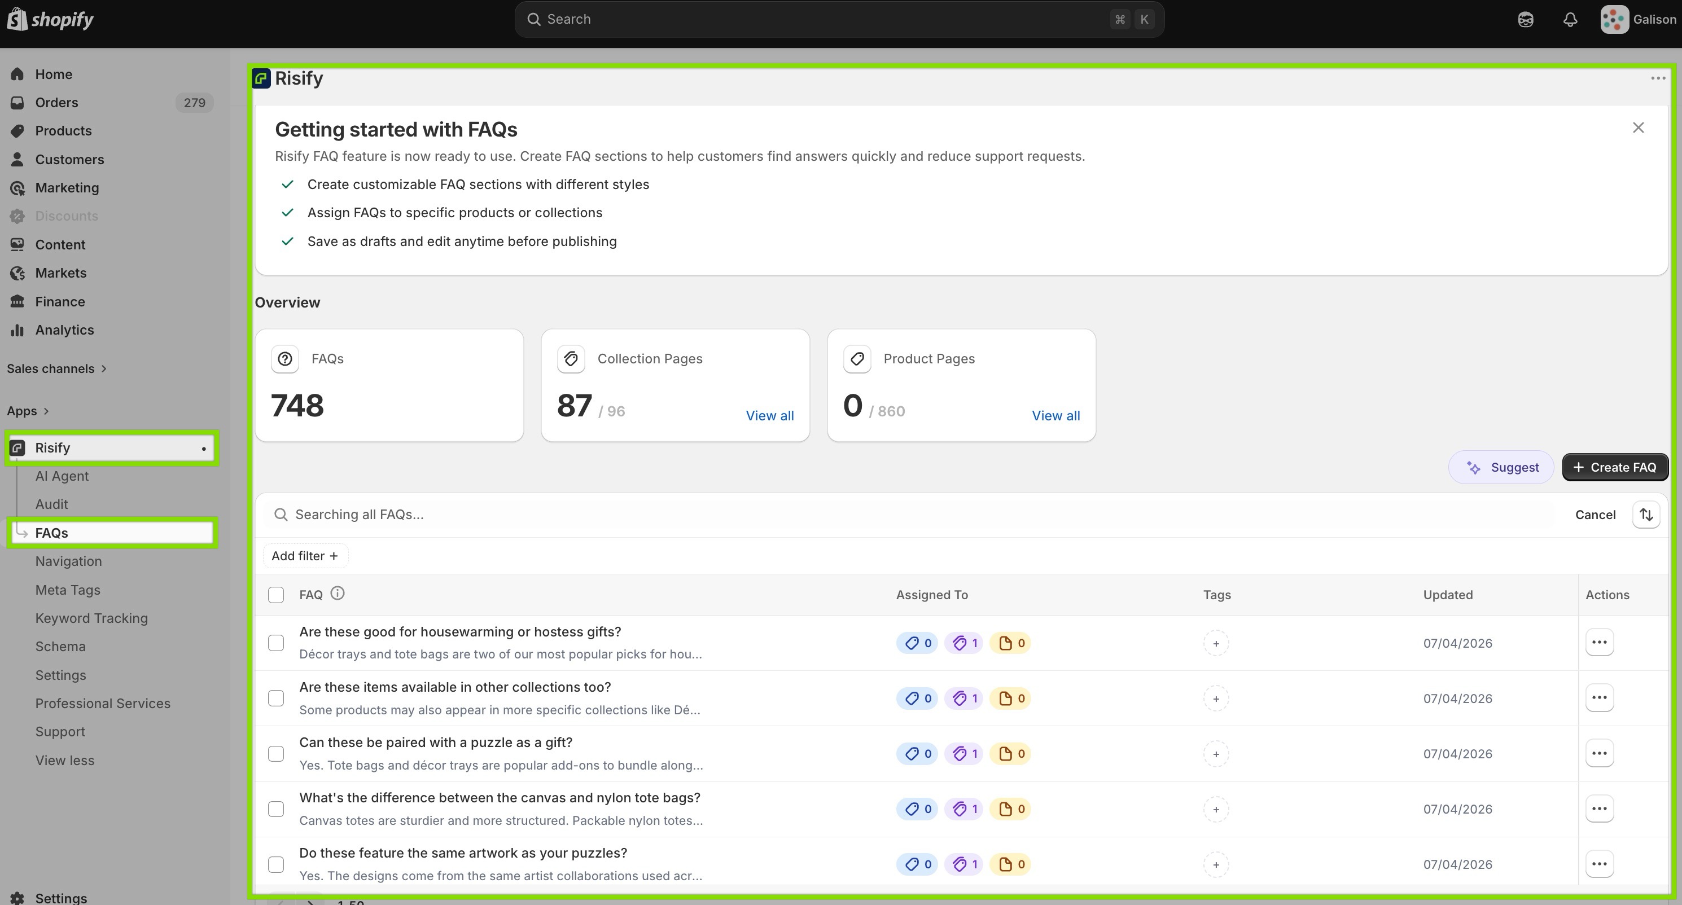Open Risify Keyword Tracking page
The image size is (1682, 905).
[x=91, y=618]
